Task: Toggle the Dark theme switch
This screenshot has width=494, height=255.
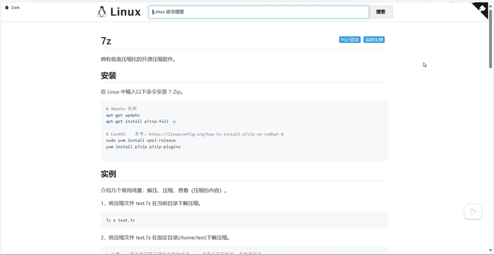Action: (x=12, y=8)
